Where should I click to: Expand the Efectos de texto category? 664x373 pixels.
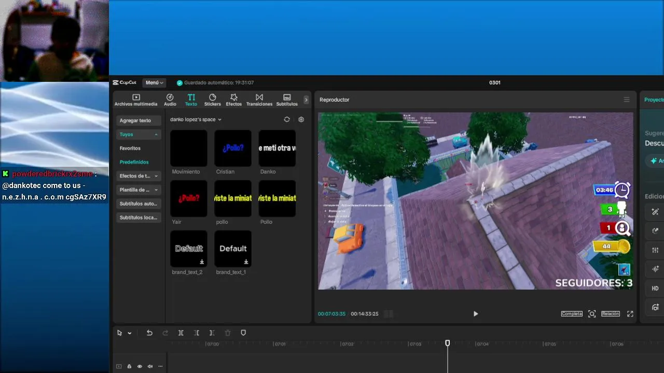[139, 176]
